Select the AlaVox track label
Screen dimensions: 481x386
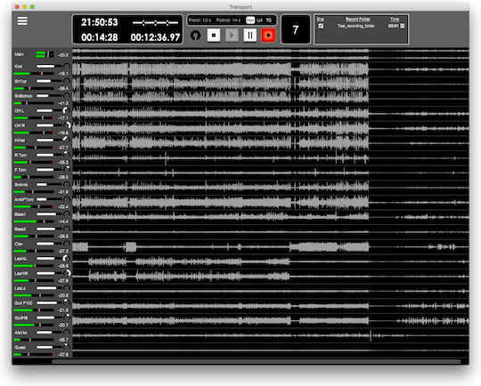(20, 333)
